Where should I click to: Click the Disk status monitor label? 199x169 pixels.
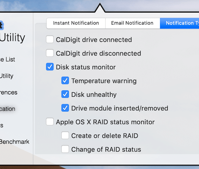point(86,67)
